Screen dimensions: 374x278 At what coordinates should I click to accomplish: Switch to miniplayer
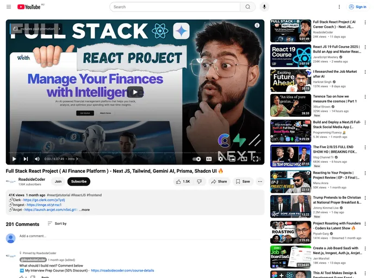(232, 159)
